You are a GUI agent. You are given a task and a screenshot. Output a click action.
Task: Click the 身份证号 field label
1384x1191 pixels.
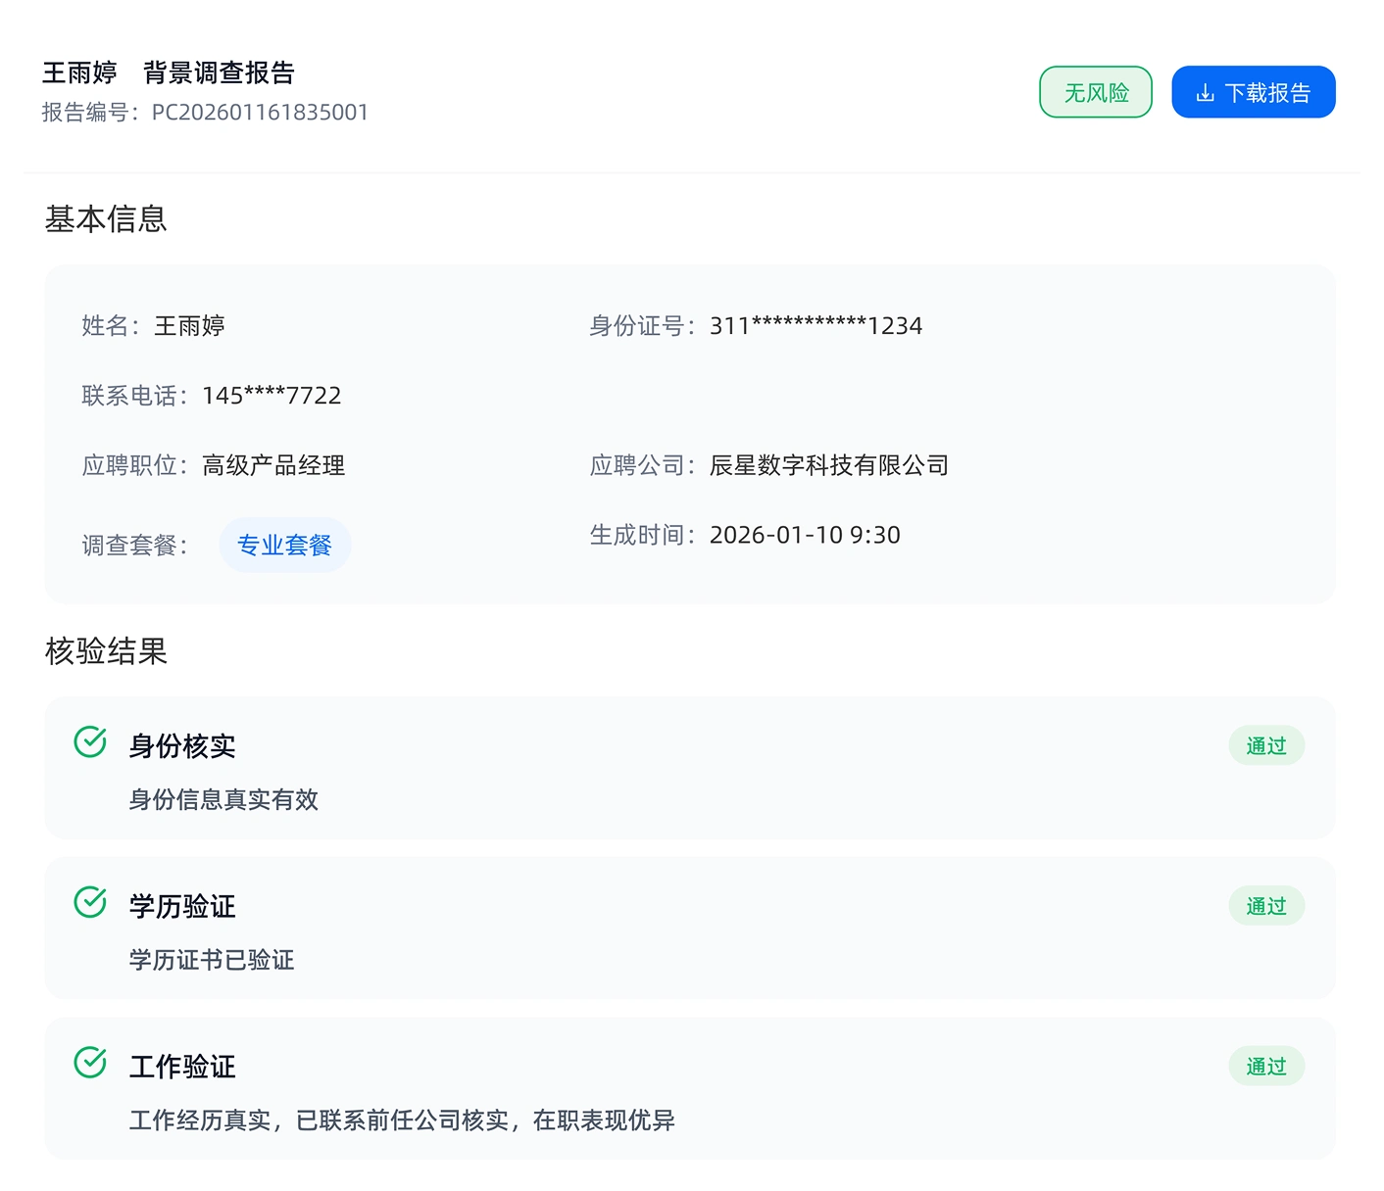[642, 325]
